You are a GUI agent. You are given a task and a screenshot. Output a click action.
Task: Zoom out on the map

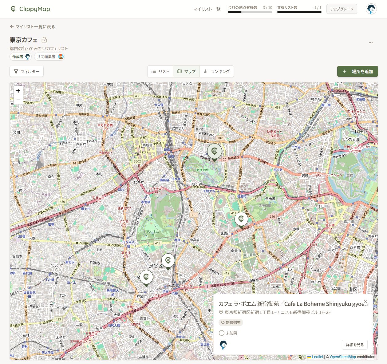coord(18,100)
